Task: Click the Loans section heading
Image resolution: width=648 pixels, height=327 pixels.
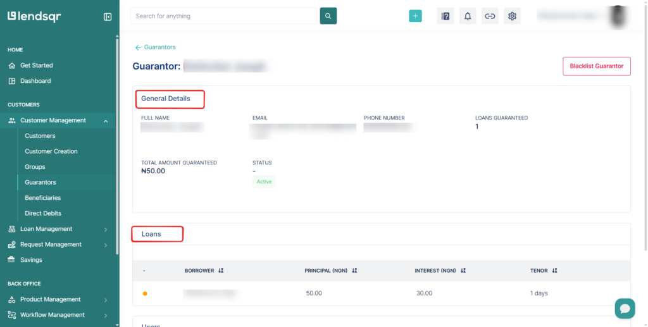Action: 151,234
